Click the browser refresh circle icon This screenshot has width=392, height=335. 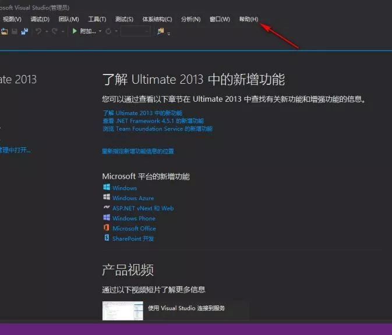click(108, 31)
